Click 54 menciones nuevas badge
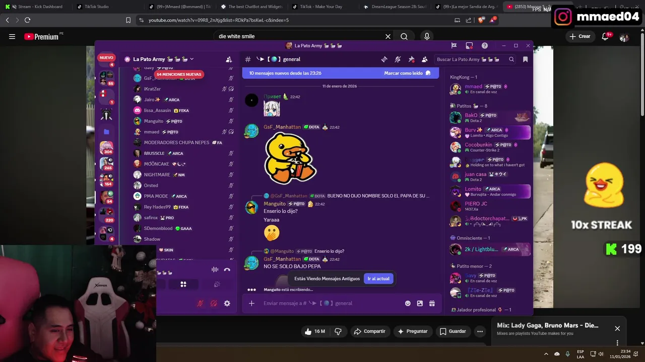645x362 pixels. pos(178,74)
